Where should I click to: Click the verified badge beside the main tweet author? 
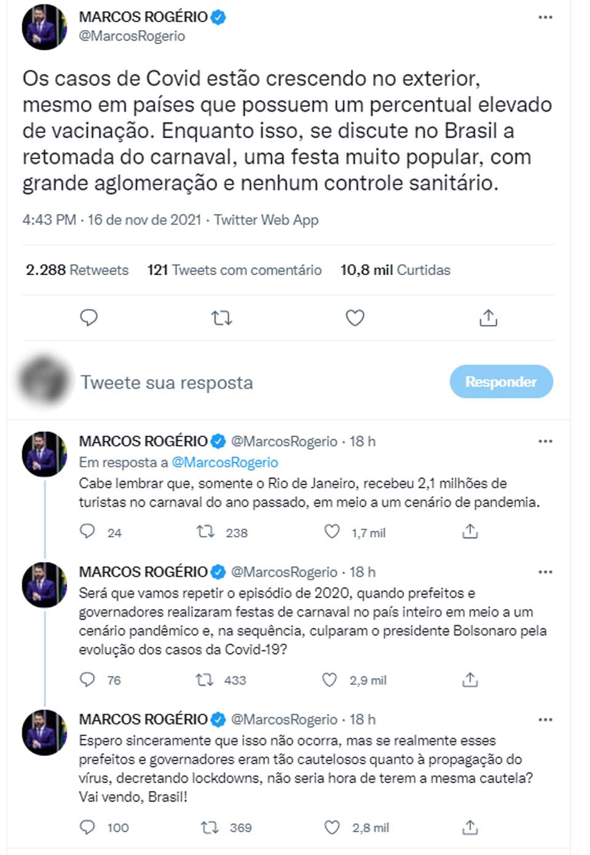pos(218,17)
